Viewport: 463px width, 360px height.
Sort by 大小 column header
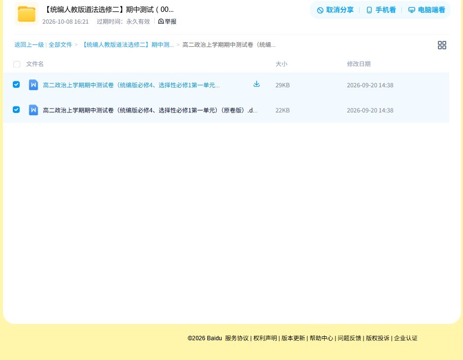(281, 64)
